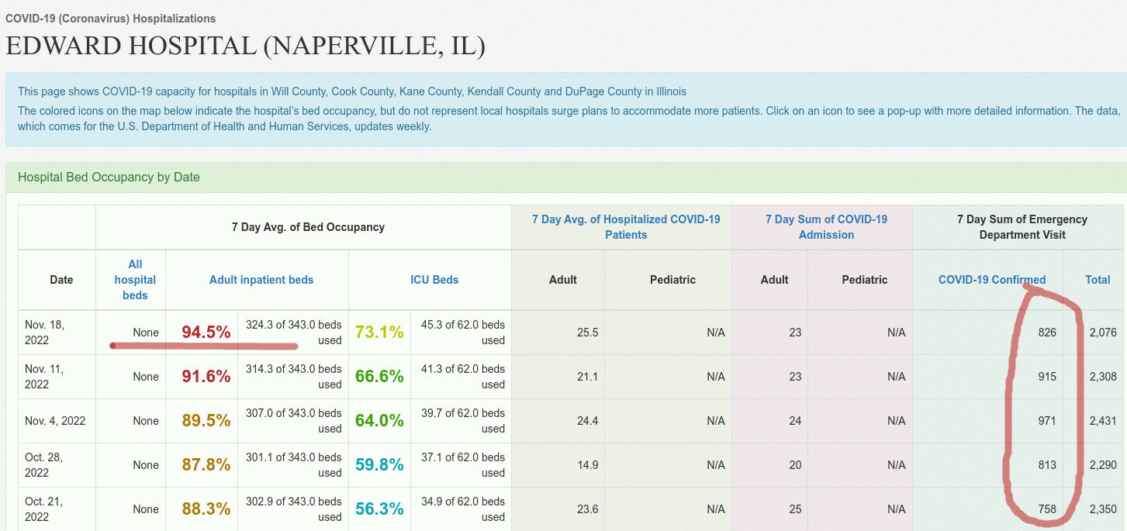Viewport: 1127px width, 531px height.
Task: Click COVID-19 confirmed visits value 813
Action: pos(1047,465)
